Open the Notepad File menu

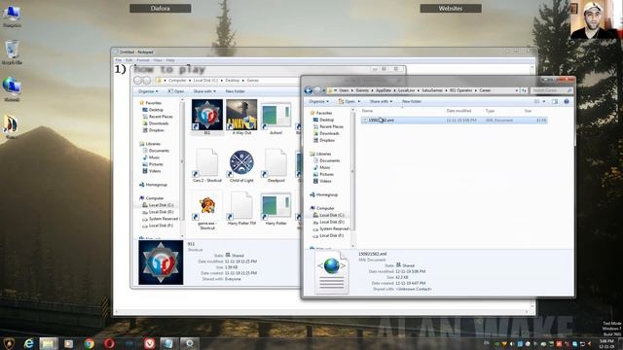118,60
